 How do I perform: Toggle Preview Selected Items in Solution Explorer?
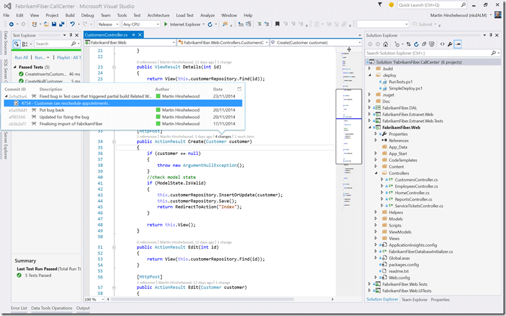(458, 44)
